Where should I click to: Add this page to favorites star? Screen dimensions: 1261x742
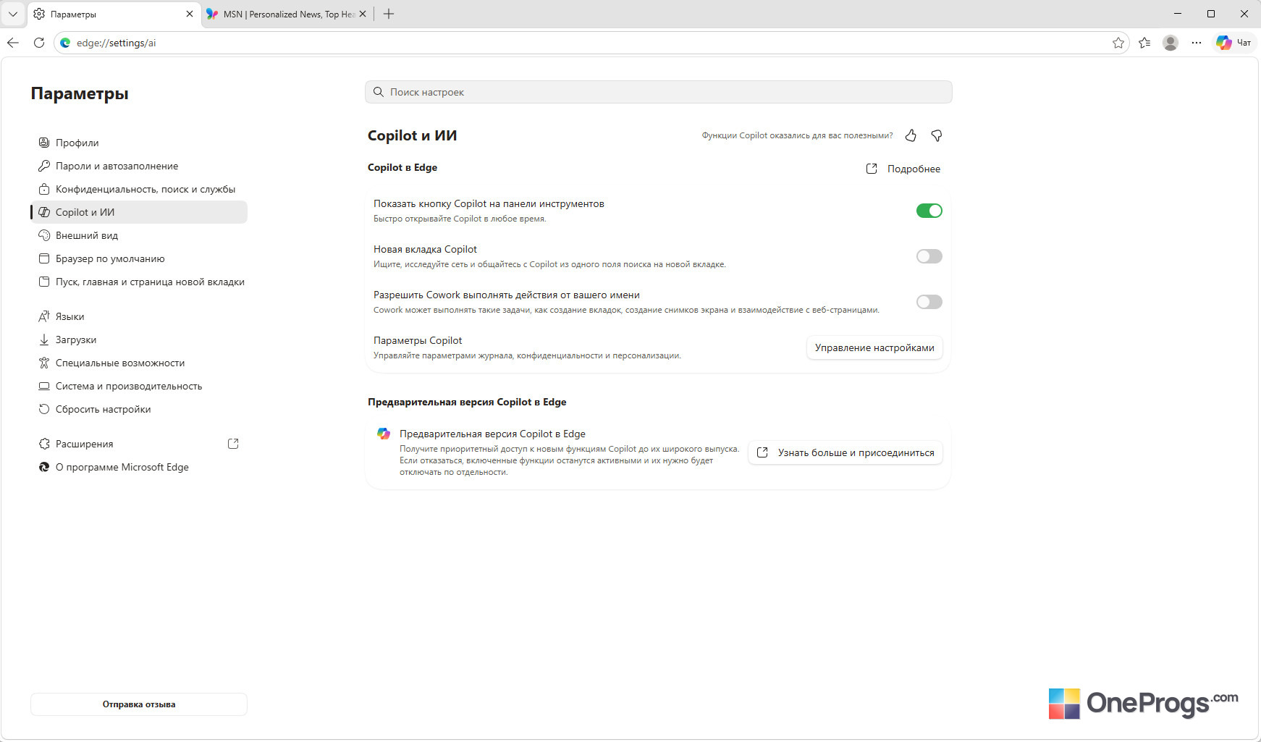pyautogui.click(x=1118, y=43)
